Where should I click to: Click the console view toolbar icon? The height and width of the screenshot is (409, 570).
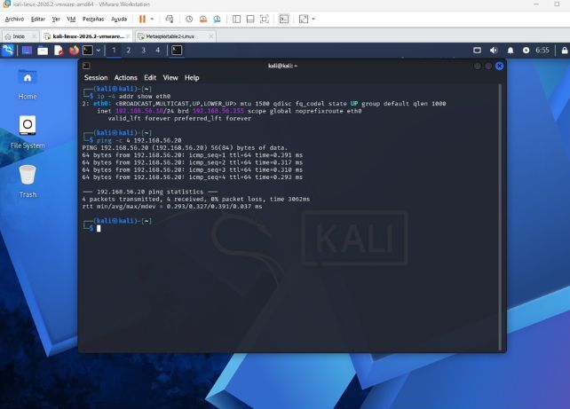click(x=284, y=19)
